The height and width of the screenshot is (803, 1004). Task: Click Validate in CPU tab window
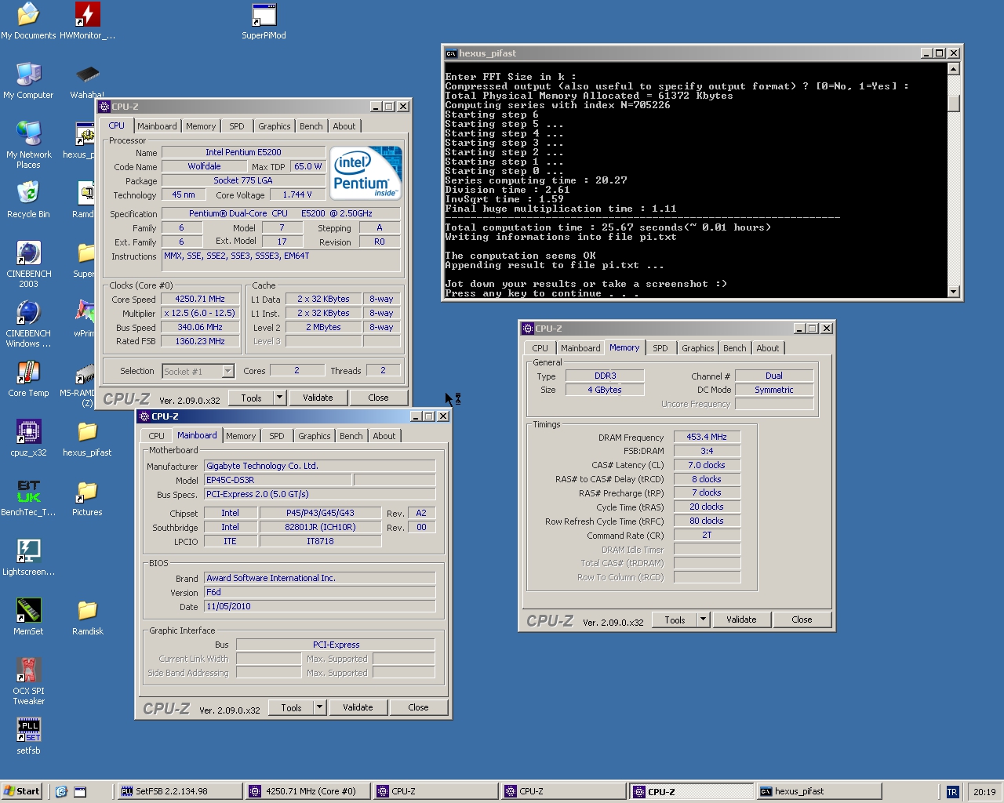pyautogui.click(x=318, y=398)
